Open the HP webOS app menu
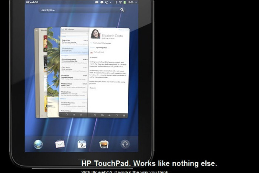 click(x=32, y=2)
